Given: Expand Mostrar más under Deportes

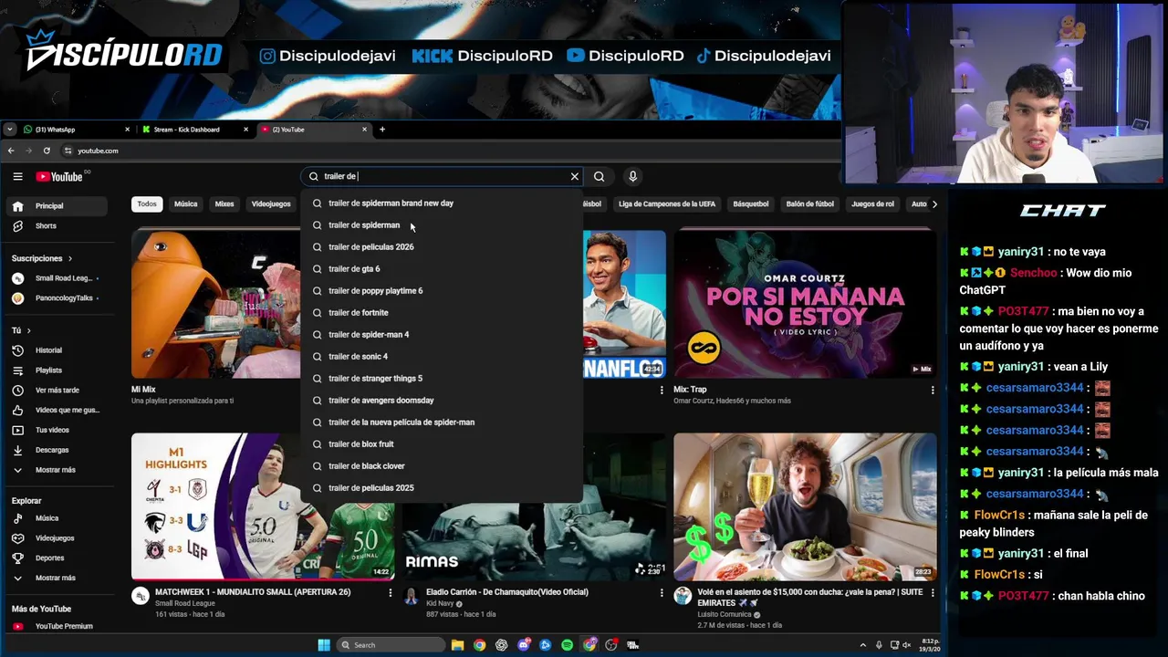Looking at the screenshot, I should [x=58, y=578].
